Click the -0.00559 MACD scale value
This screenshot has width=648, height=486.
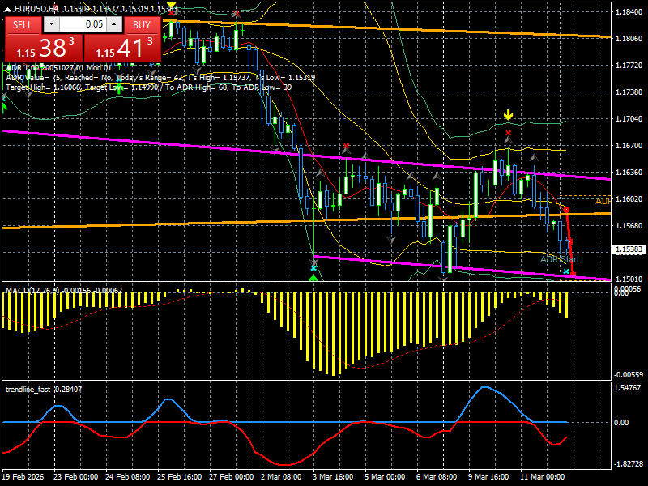(x=629, y=375)
